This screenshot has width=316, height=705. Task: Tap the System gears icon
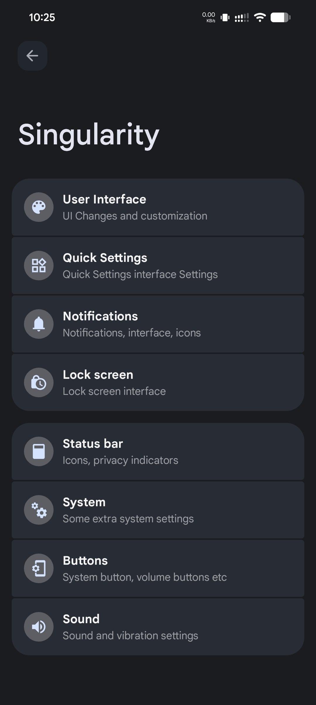(x=39, y=510)
